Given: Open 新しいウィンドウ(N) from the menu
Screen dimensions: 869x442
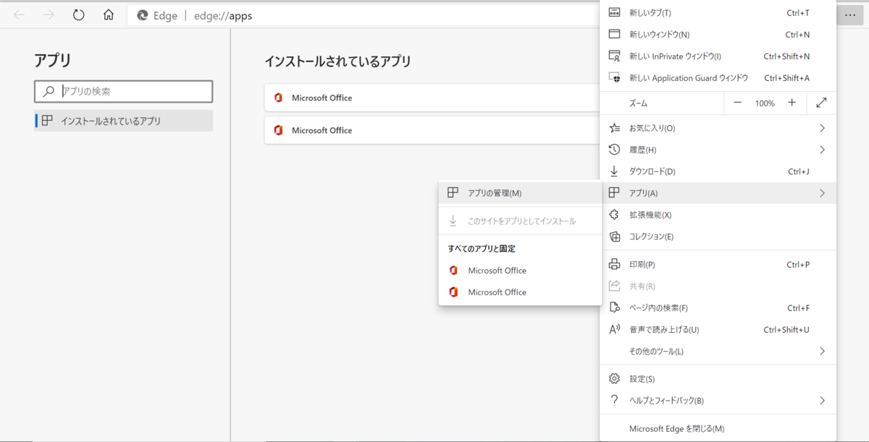Looking at the screenshot, I should 718,34.
